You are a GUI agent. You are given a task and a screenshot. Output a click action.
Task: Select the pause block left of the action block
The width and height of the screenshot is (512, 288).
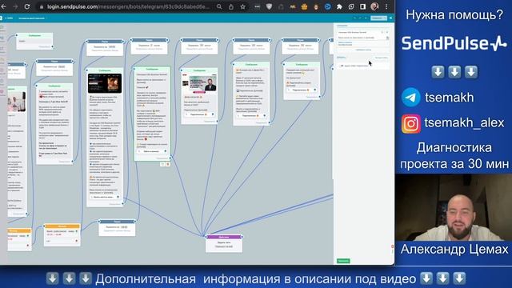(118, 228)
